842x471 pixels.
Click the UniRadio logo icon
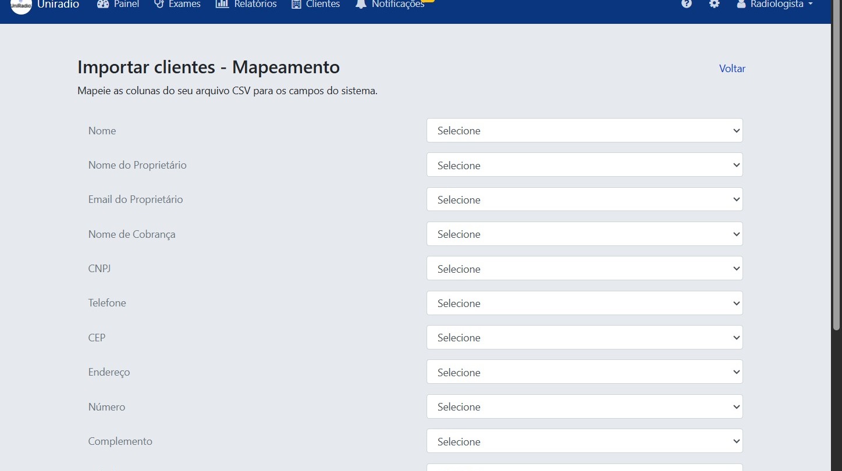(x=21, y=5)
